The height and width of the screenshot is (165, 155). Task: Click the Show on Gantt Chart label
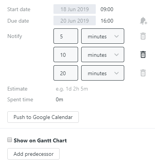point(40,140)
